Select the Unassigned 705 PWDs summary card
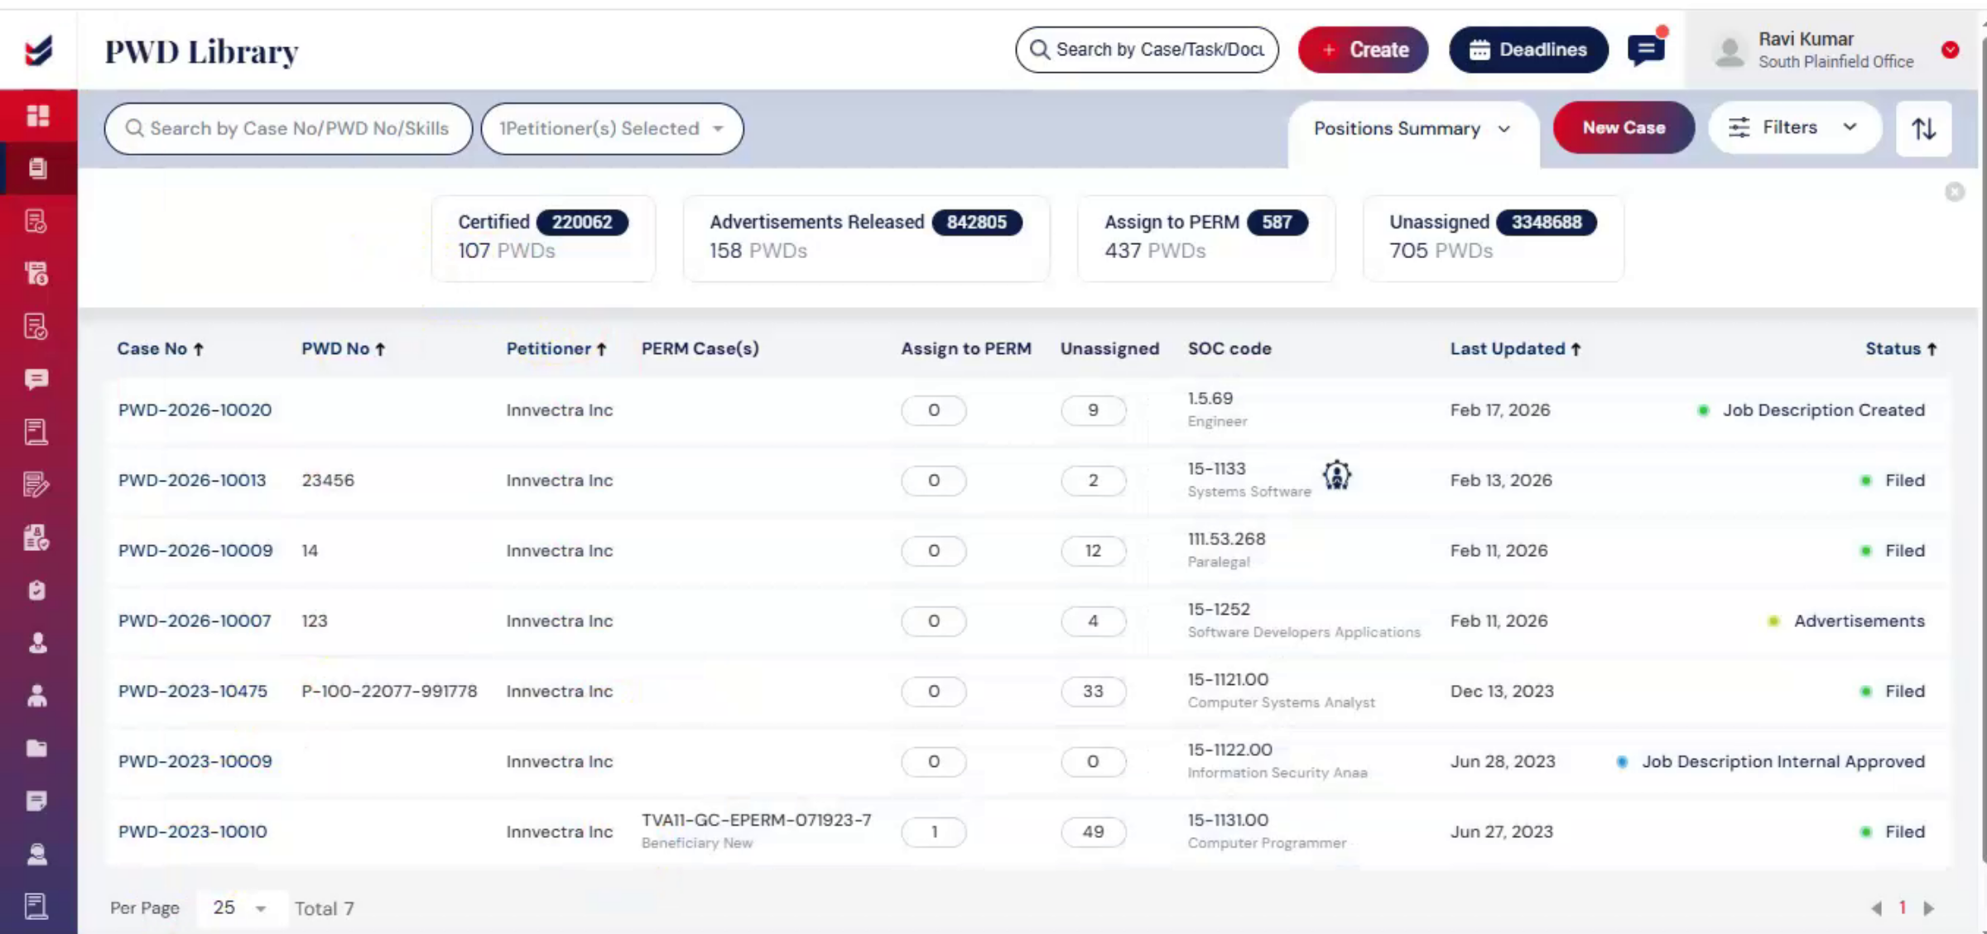This screenshot has height=934, width=1987. pyautogui.click(x=1494, y=237)
